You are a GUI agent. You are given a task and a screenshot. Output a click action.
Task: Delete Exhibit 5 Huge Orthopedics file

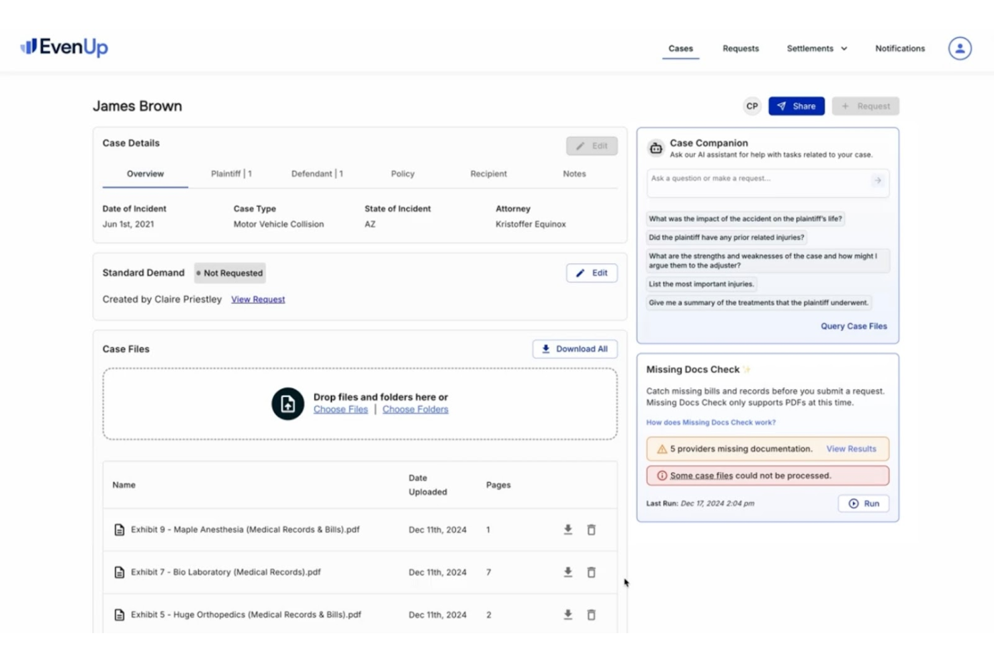pos(592,614)
